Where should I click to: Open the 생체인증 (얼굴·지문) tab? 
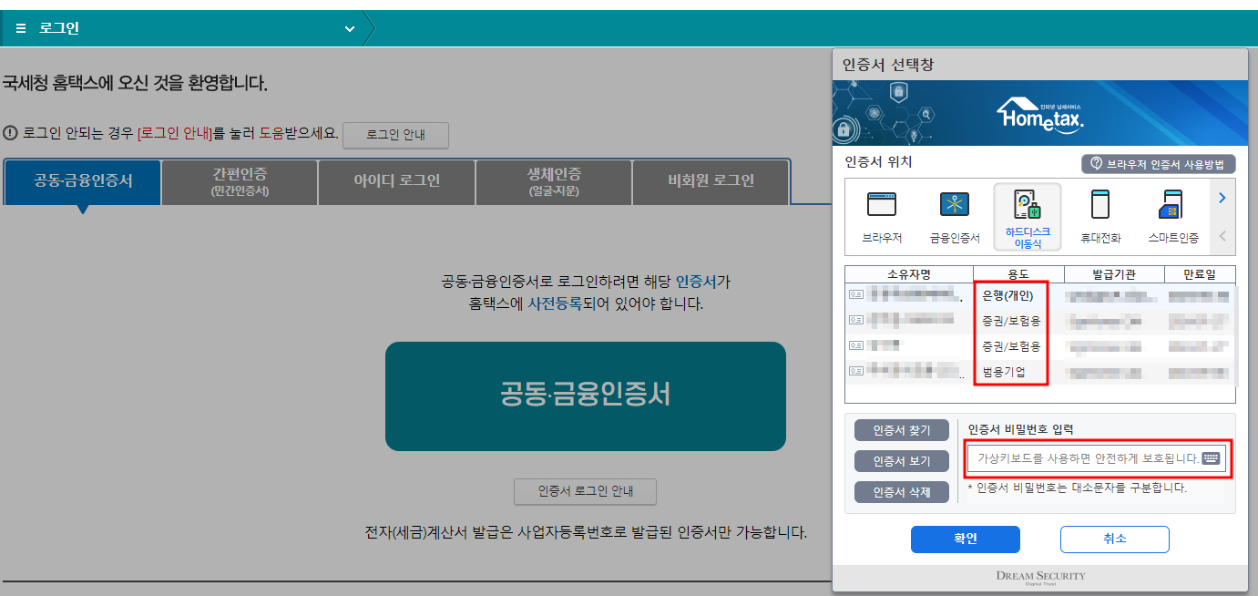tap(553, 181)
